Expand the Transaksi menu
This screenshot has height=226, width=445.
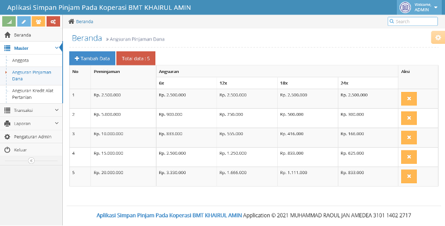pos(31,110)
